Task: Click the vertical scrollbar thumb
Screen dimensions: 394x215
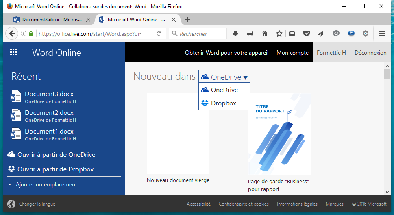Action: tap(387, 74)
